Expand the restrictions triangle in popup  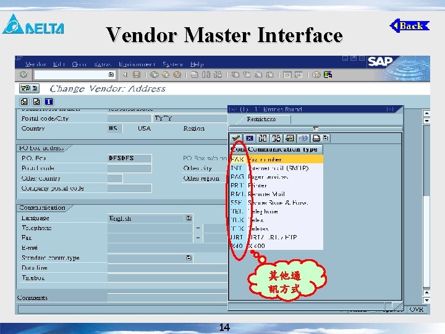point(316,129)
